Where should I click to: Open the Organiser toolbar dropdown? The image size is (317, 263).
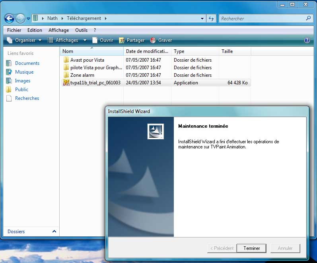(x=24, y=40)
